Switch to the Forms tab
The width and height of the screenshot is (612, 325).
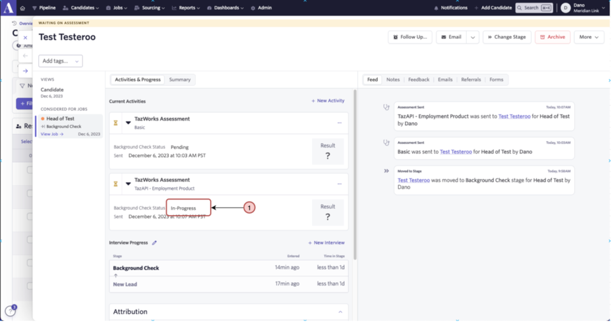[497, 80]
